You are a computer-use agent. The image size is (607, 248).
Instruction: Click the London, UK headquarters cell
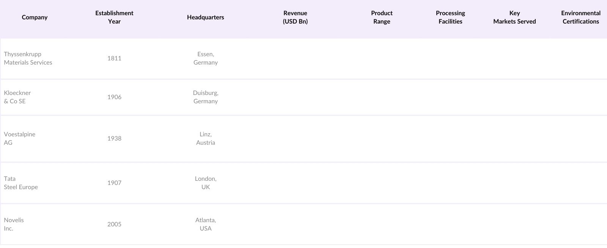[x=205, y=183]
